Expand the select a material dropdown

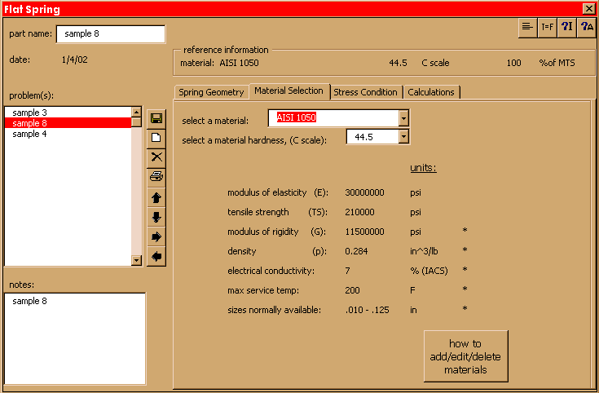tap(403, 117)
